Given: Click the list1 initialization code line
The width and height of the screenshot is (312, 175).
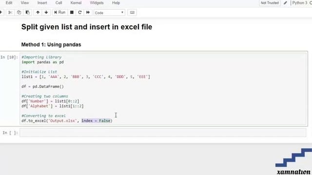Looking at the screenshot, I should (86, 77).
